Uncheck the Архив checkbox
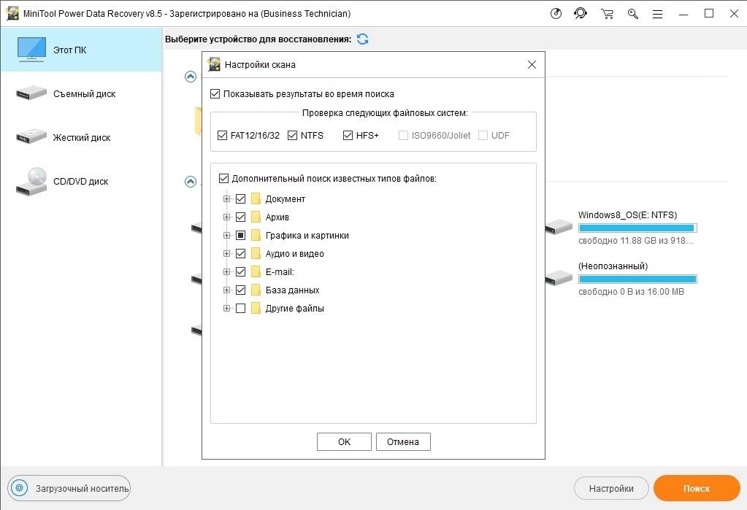This screenshot has width=747, height=510. click(240, 217)
